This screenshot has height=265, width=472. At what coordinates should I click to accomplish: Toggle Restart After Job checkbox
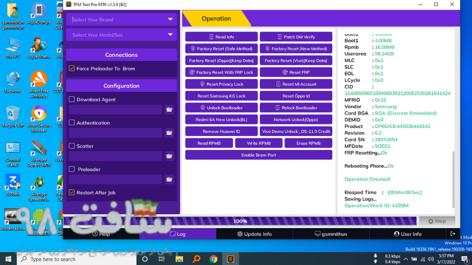[x=71, y=192]
